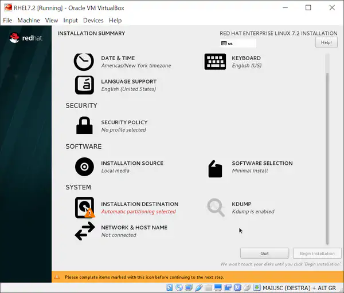Open Date & Time clock icon
Viewport: 344px width, 293px height.
click(x=84, y=61)
